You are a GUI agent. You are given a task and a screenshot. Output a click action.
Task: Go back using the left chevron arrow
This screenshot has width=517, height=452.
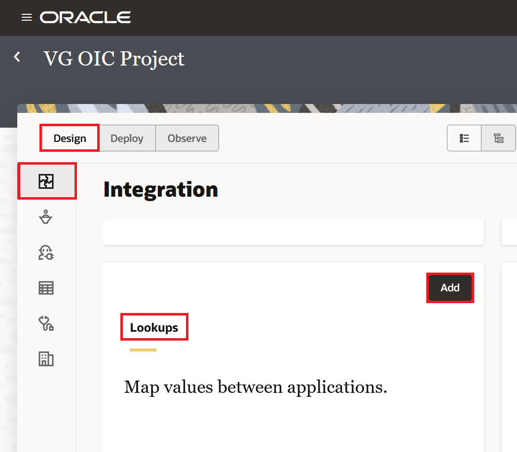pyautogui.click(x=17, y=57)
